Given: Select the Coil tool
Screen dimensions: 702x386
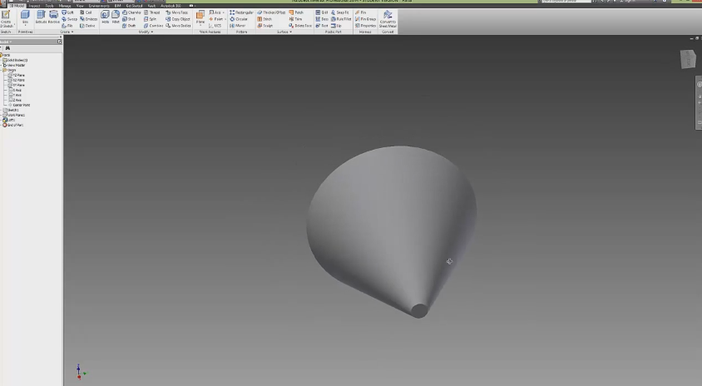Looking at the screenshot, I should pos(86,12).
